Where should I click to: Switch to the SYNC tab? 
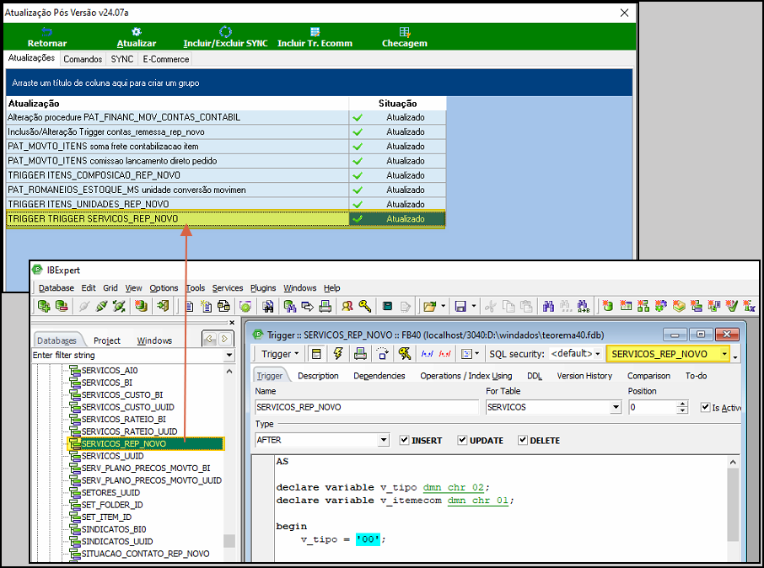pos(121,59)
